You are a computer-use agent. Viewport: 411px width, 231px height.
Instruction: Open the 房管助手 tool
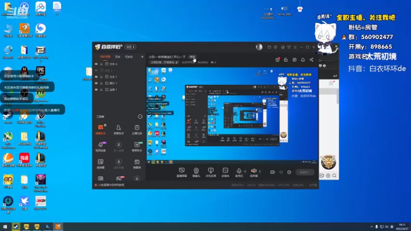[119, 130]
